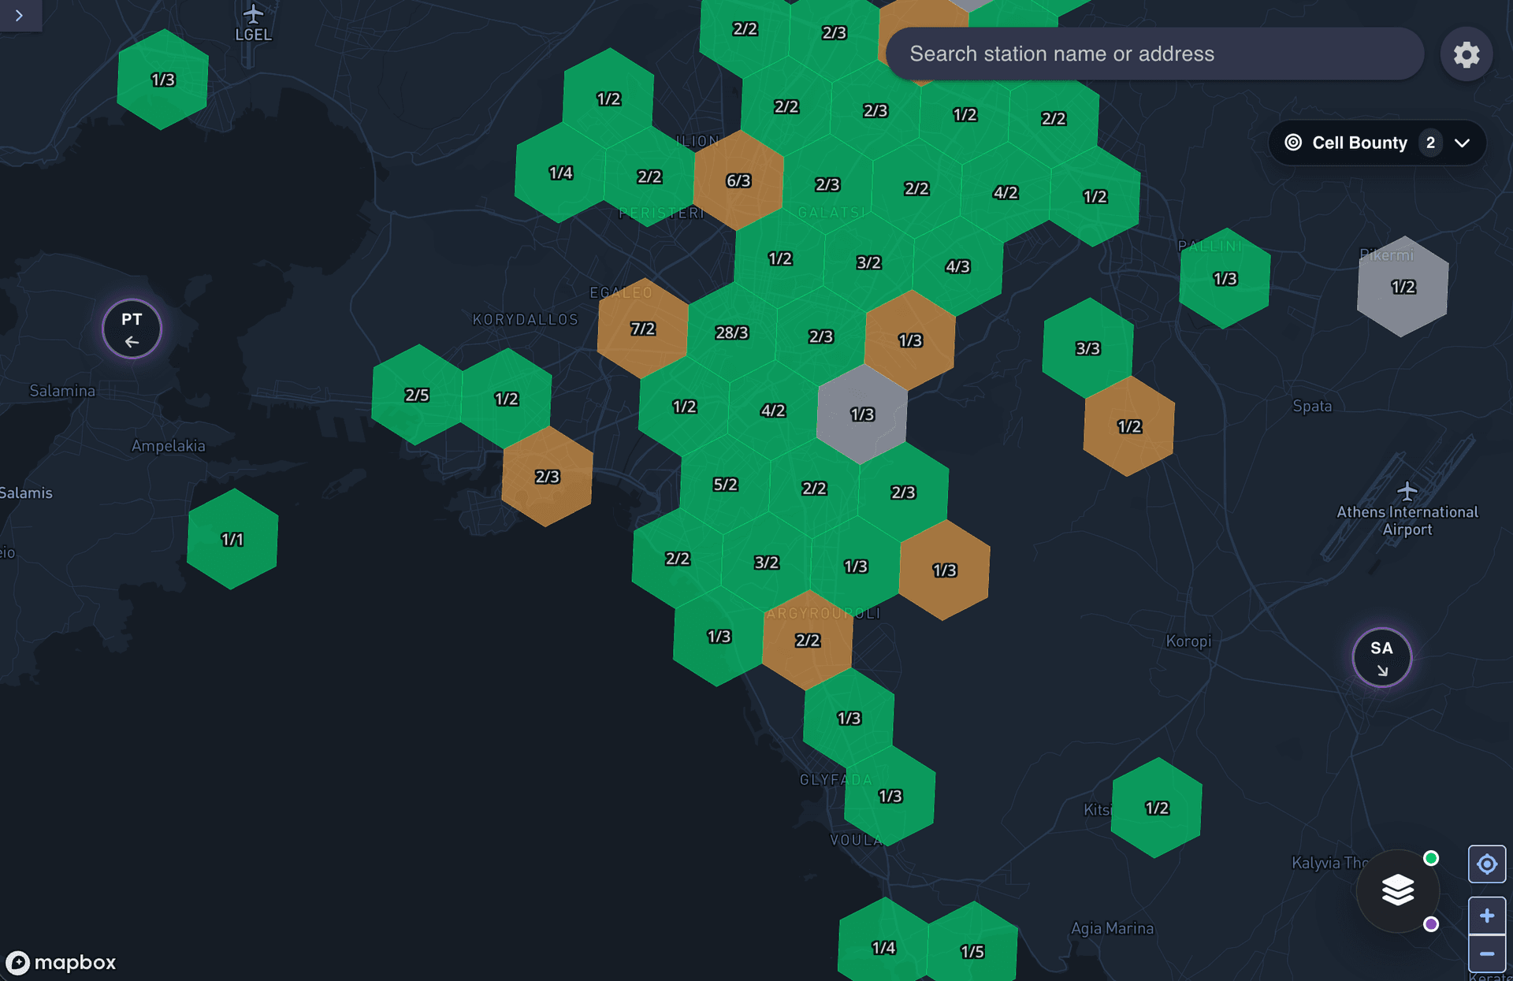Select the 1/1 hexagon near Salamis
The height and width of the screenshot is (981, 1513).
pos(232,539)
